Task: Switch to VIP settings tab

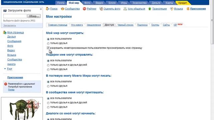Action: point(175,25)
